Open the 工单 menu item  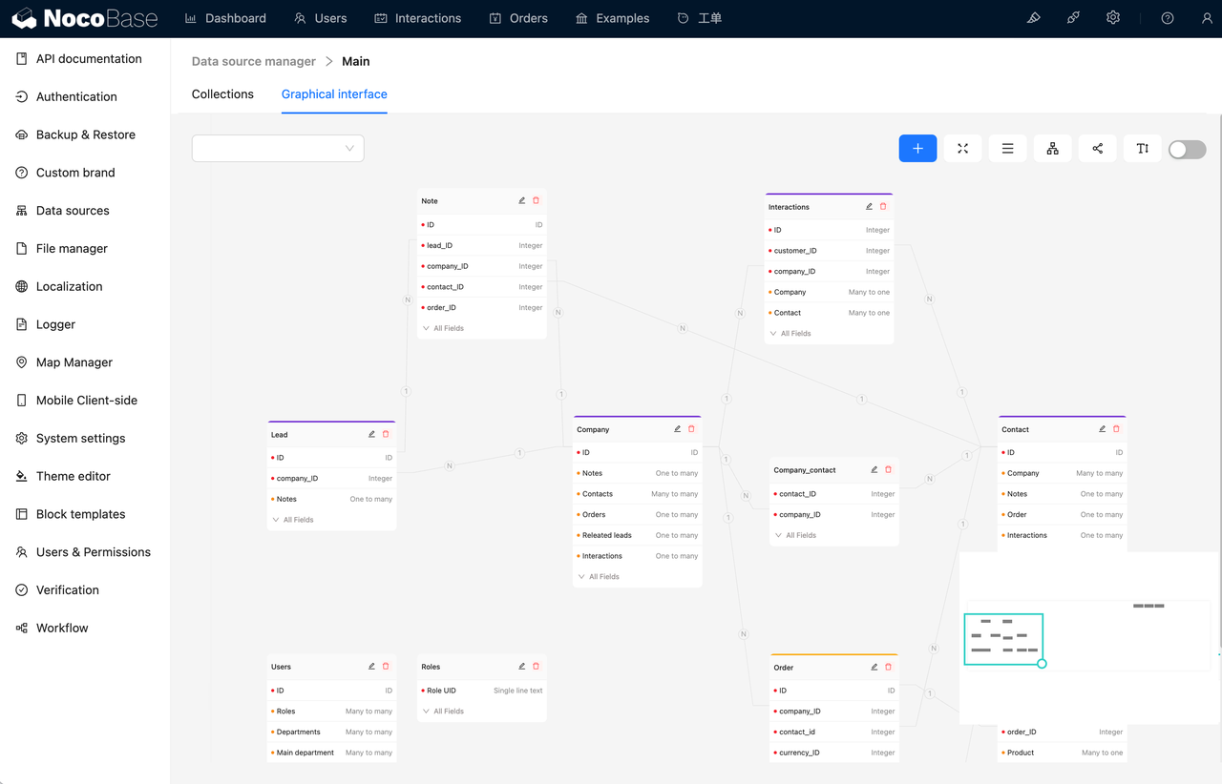(700, 17)
